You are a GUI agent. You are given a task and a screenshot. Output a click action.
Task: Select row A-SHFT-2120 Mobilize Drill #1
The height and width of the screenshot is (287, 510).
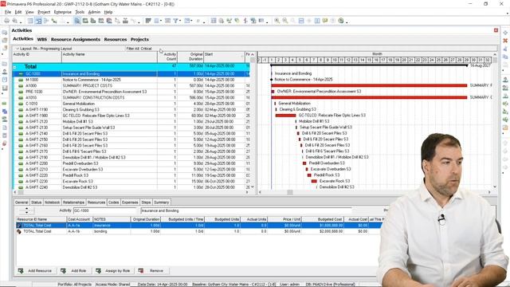(131, 122)
